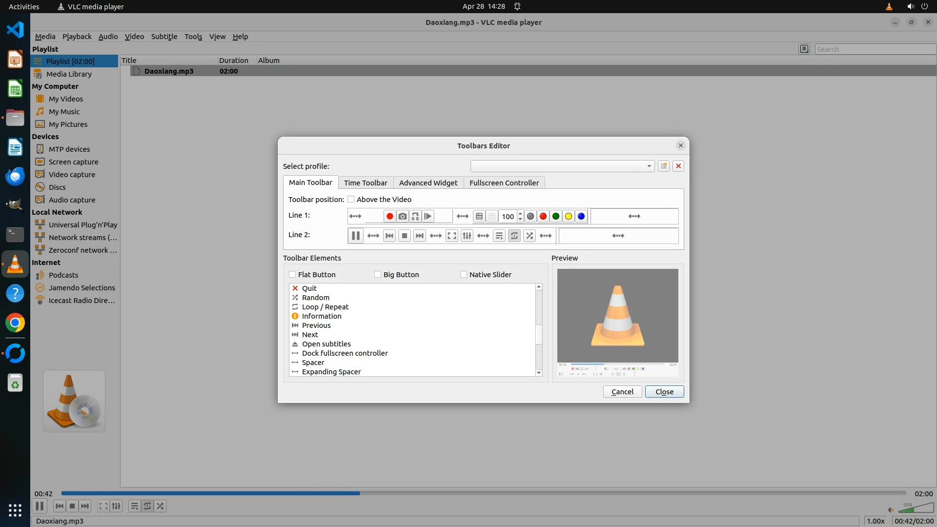Click the extended settings icon in Line 2
Screen dimensions: 937x527
tap(467, 236)
